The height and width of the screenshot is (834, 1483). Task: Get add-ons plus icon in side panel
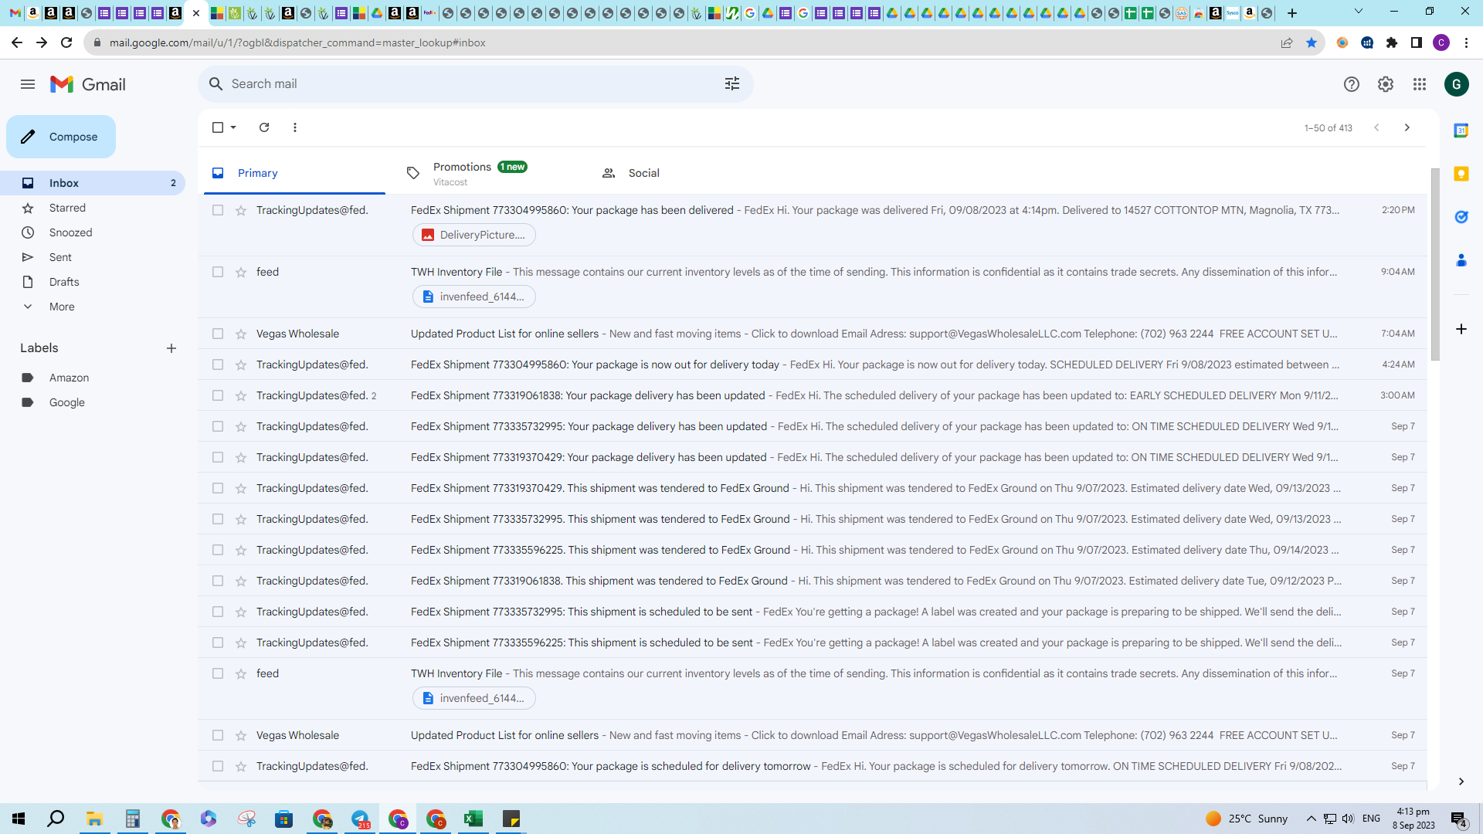[x=1461, y=329]
